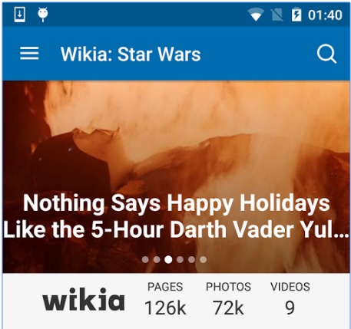Image resolution: width=351 pixels, height=329 pixels.
Task: Tap the Wi-Fi status icon
Action: click(x=256, y=15)
